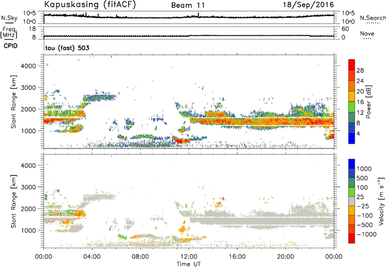
Task: Pick the yellow 16–20 dB power color segment
Action: tap(352, 97)
